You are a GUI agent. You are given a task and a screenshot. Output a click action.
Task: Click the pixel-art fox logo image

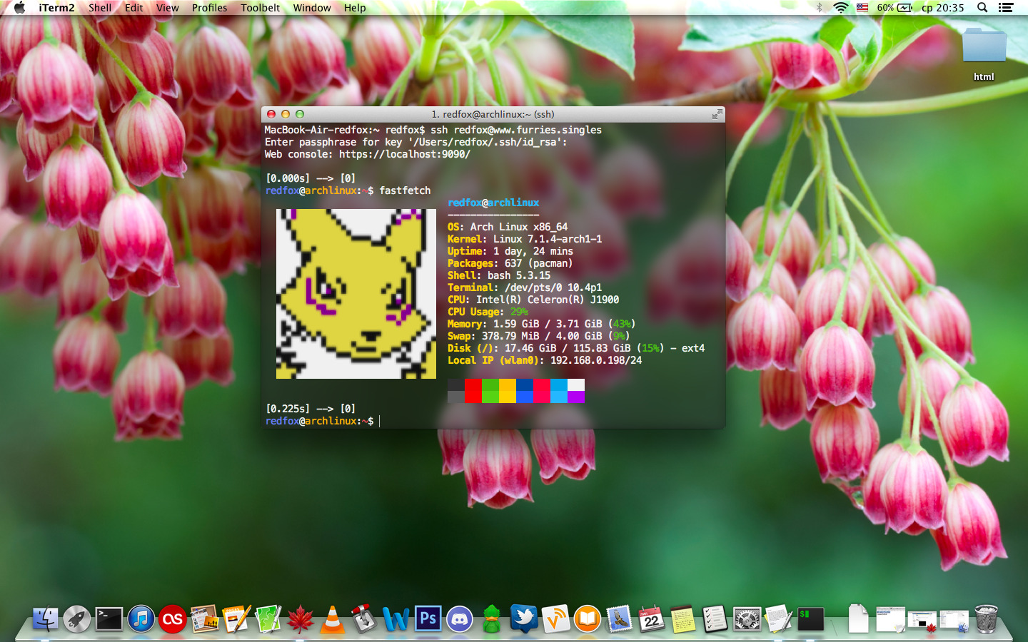356,294
